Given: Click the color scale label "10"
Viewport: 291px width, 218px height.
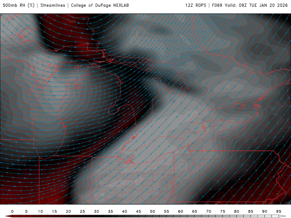Looking at the screenshot, I should pyautogui.click(x=40, y=211).
